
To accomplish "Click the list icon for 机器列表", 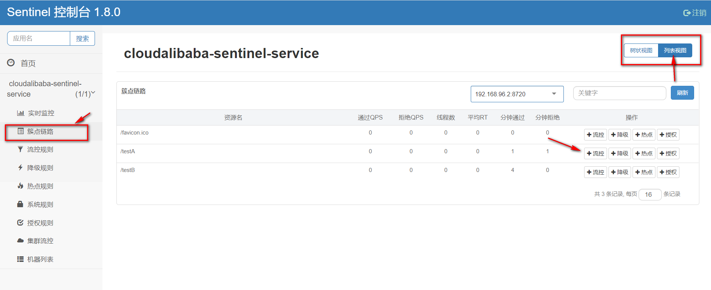I will point(20,259).
